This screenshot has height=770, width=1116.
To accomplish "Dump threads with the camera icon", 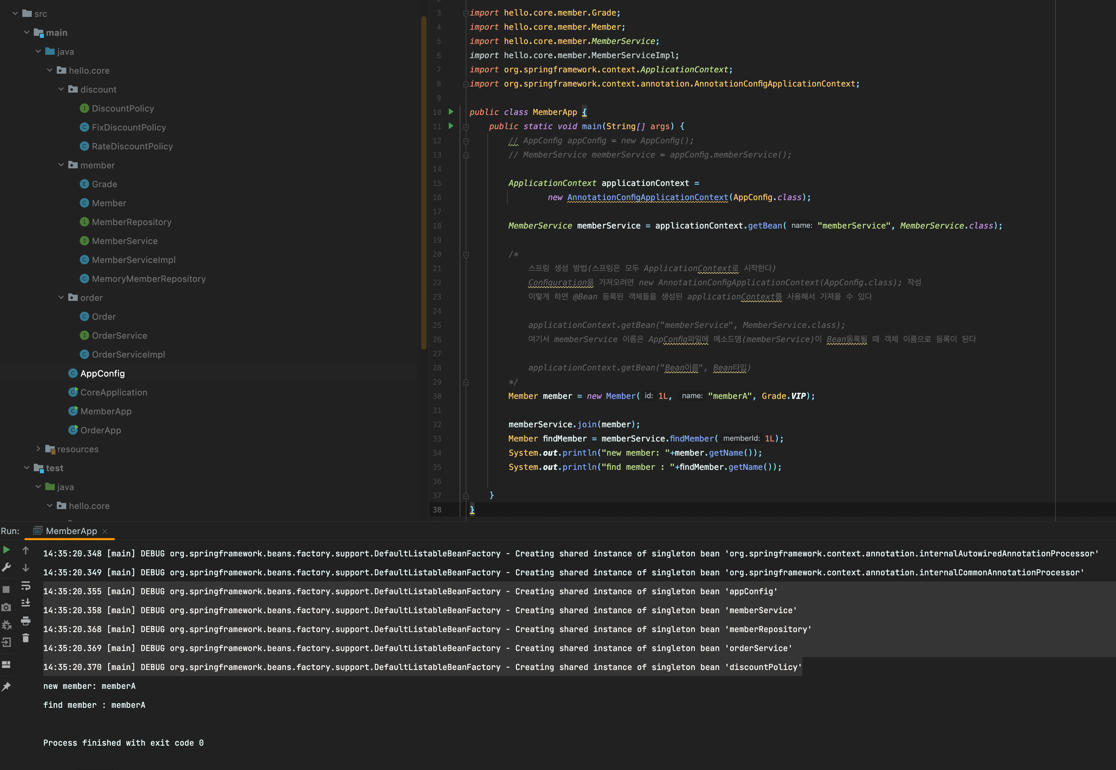I will coord(6,607).
